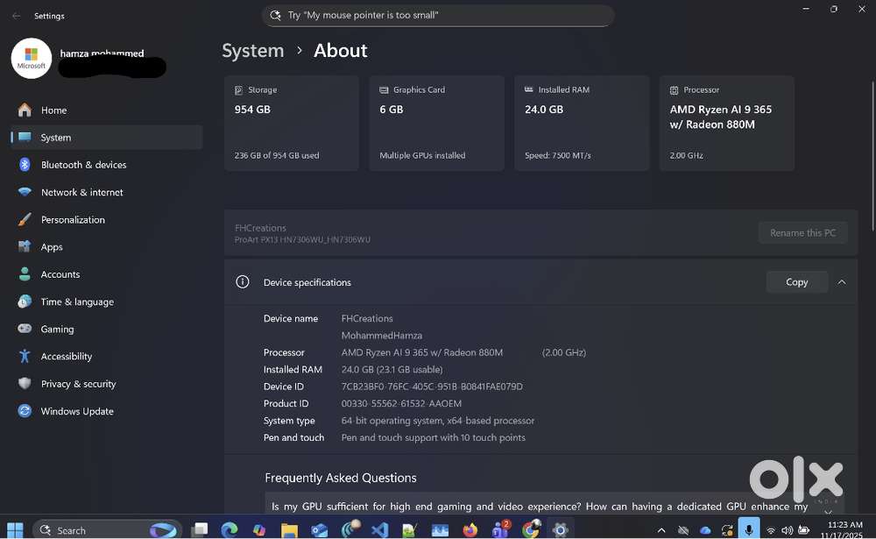Click the Graphics Card icon on its card

click(383, 89)
